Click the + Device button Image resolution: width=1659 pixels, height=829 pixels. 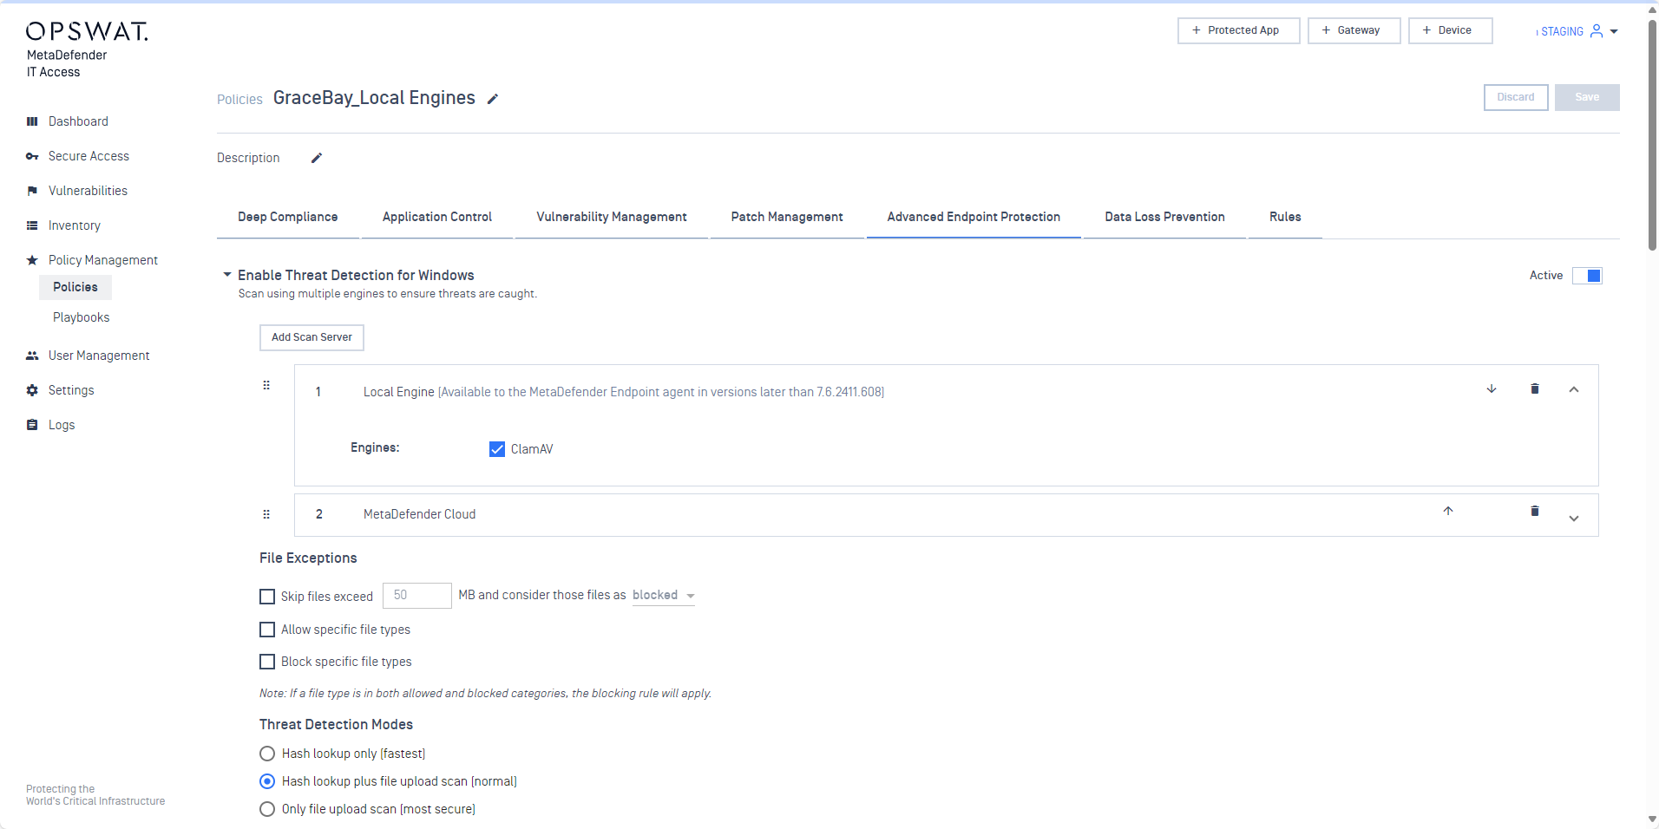(1450, 30)
